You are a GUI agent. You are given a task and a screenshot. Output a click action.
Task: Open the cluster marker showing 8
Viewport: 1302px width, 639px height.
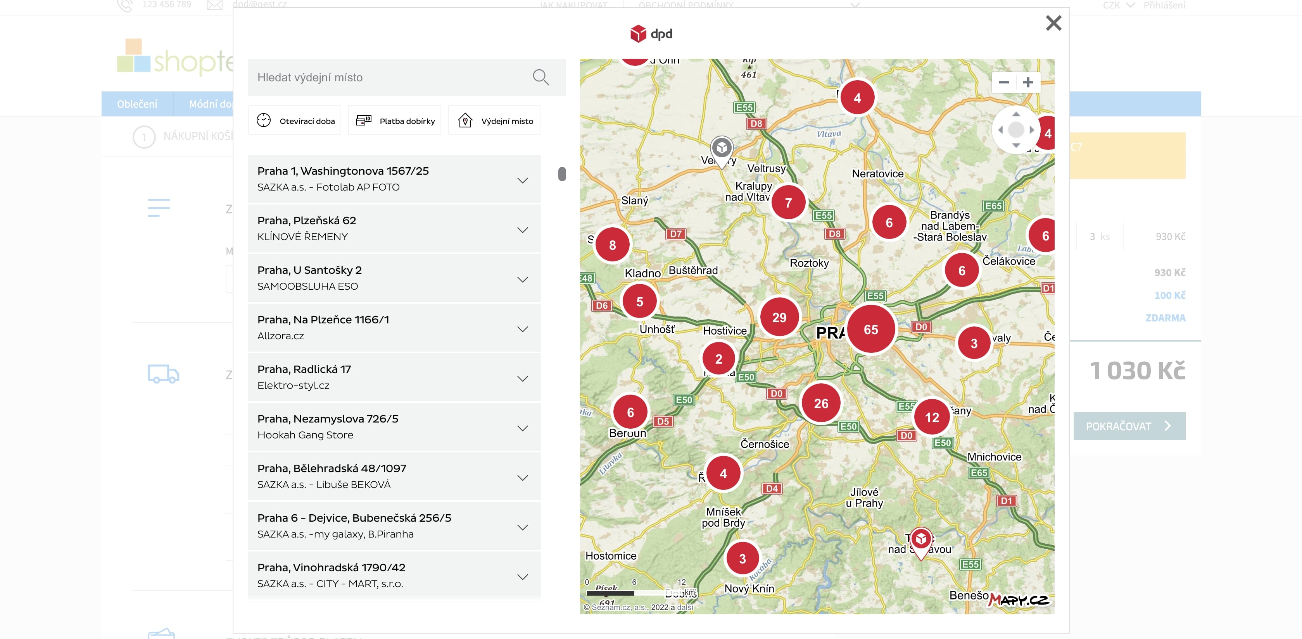pyautogui.click(x=612, y=245)
